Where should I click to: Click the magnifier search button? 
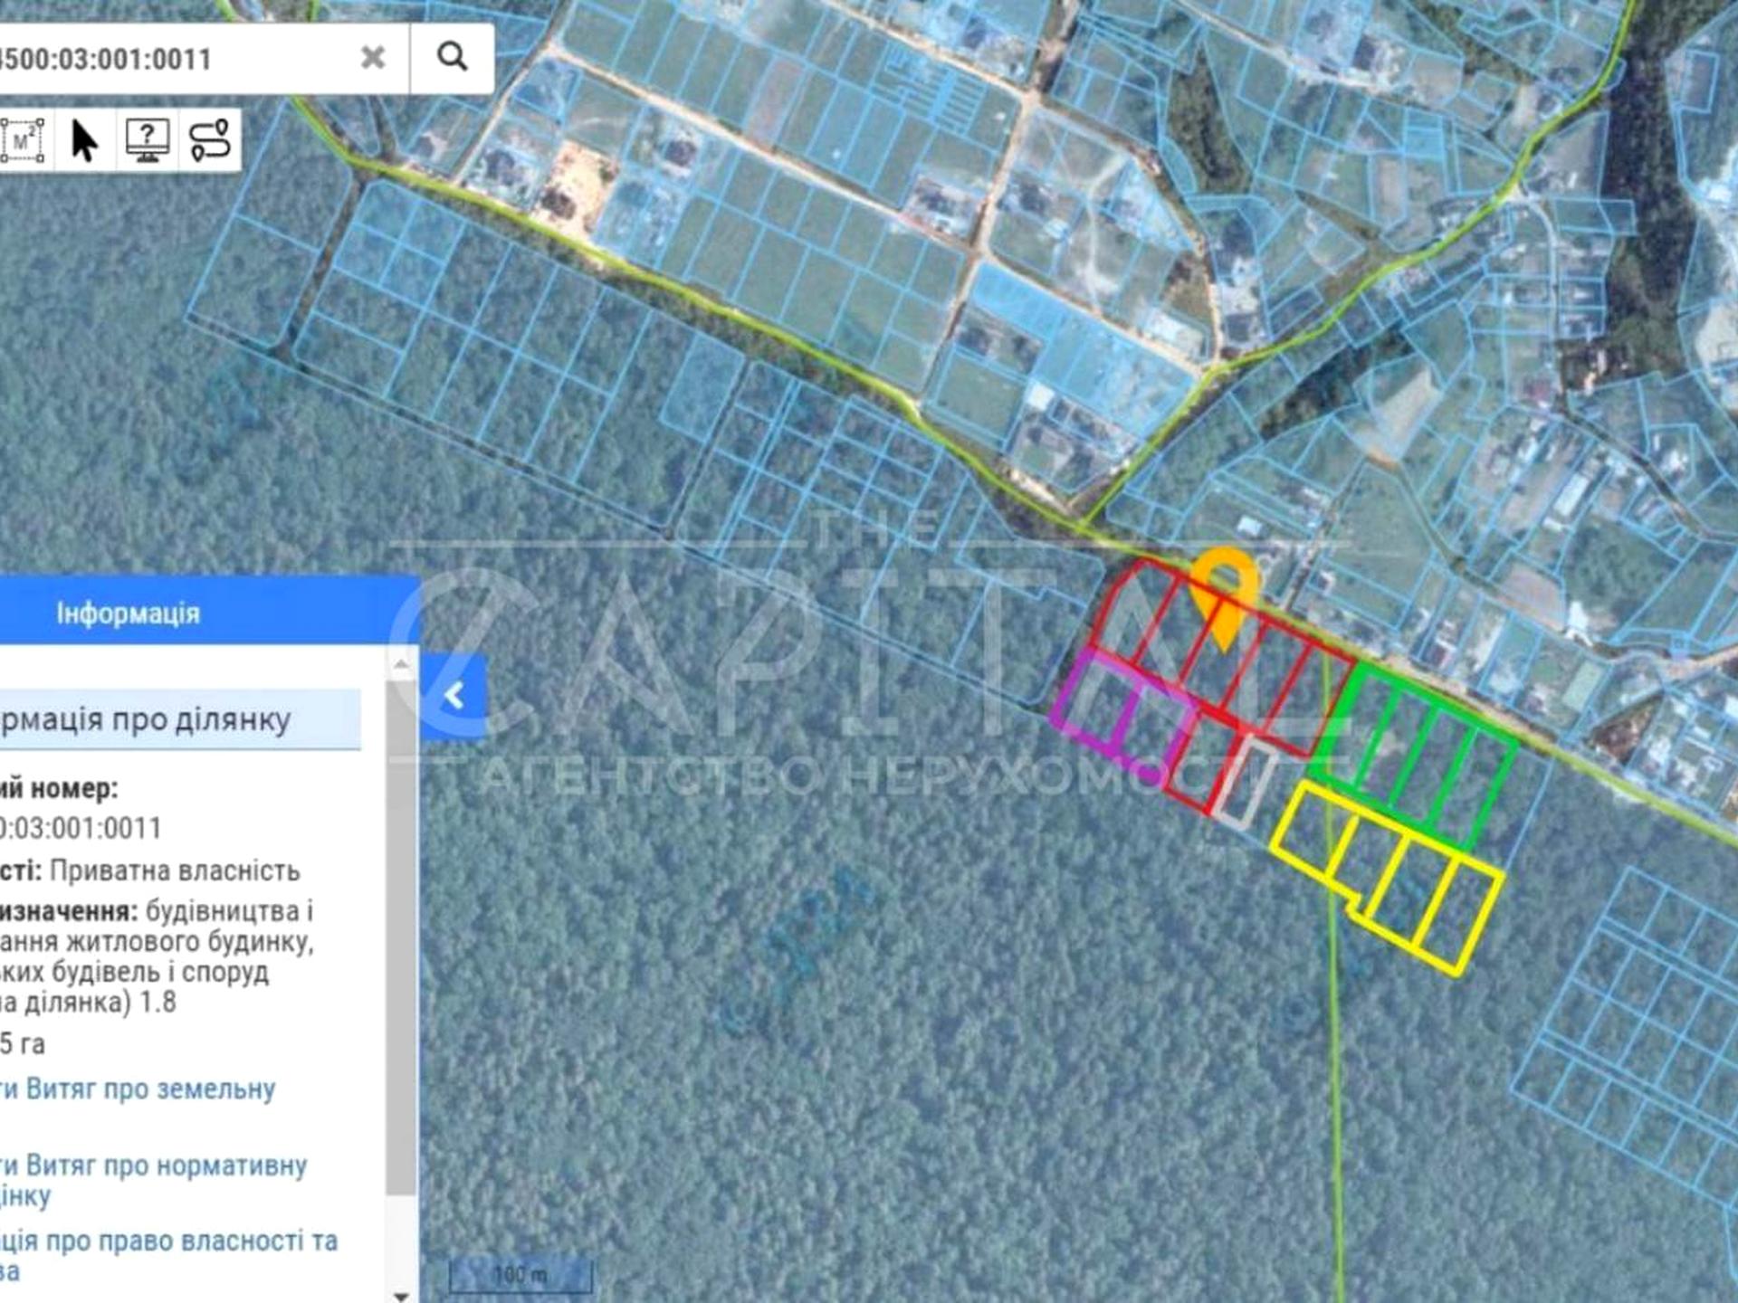point(452,58)
